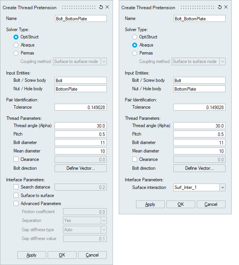
Task: Click reset icon in left dialog title bar
Action: [x=101, y=7]
